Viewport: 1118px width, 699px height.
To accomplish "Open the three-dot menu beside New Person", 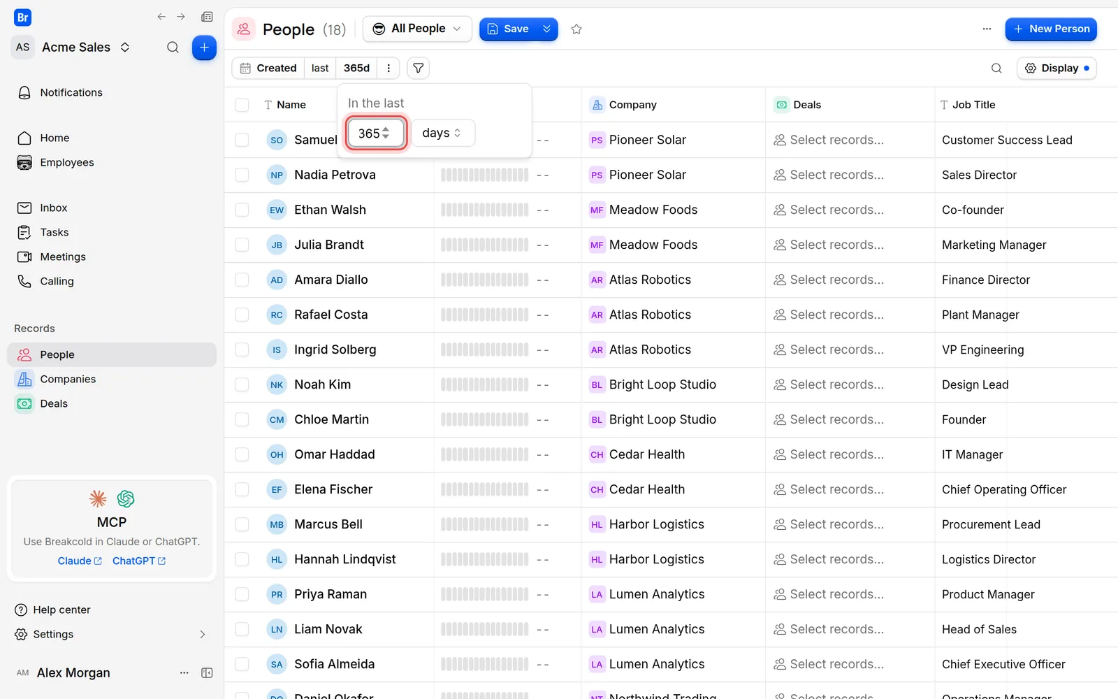I will tap(987, 29).
